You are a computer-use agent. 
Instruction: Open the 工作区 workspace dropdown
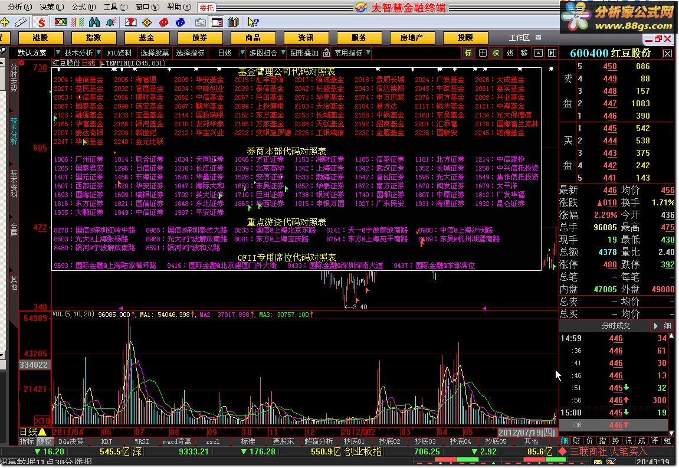pos(538,37)
